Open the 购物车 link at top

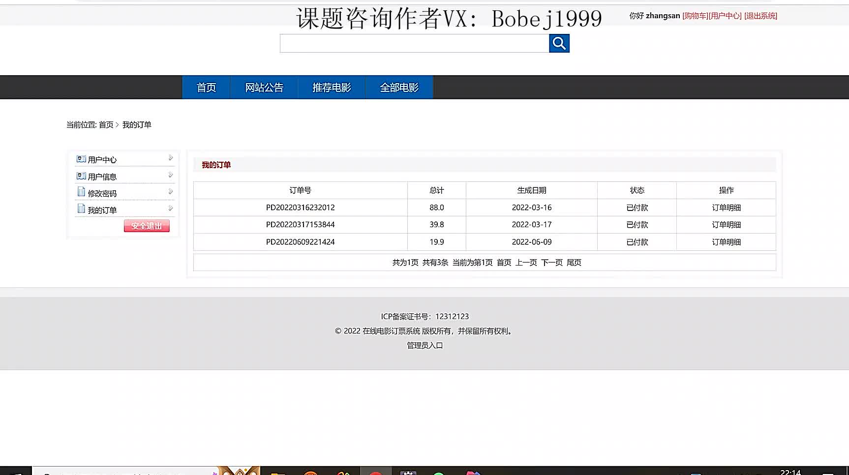[695, 16]
